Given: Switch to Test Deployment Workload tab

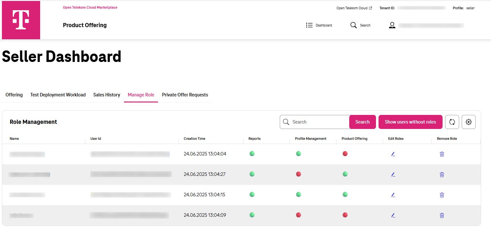Looking at the screenshot, I should point(58,95).
